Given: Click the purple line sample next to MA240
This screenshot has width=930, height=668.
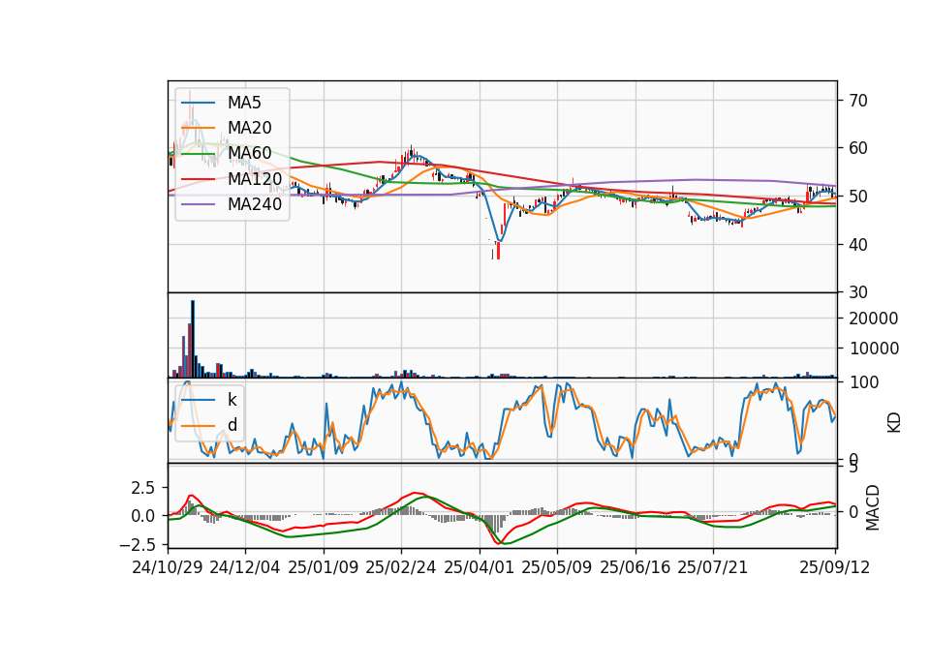Looking at the screenshot, I should pos(198,204).
